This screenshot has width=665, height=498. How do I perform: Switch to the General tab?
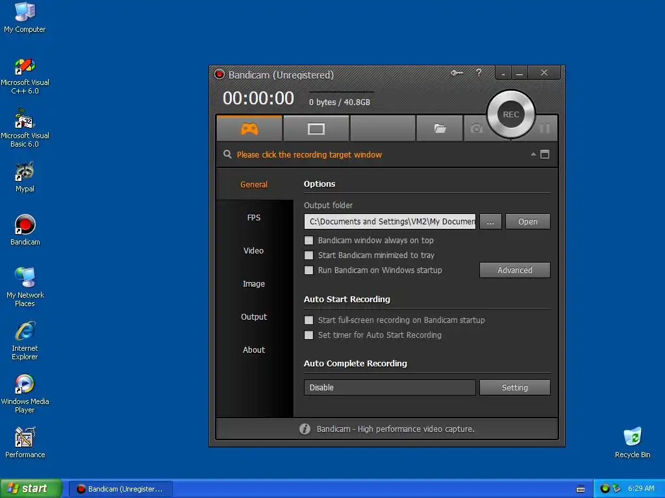coord(254,184)
